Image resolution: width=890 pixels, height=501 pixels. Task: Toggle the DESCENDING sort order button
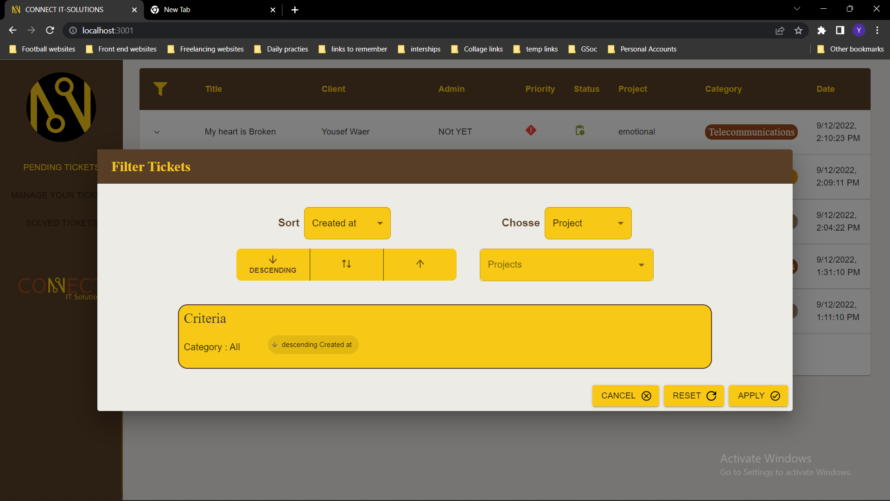(x=273, y=264)
